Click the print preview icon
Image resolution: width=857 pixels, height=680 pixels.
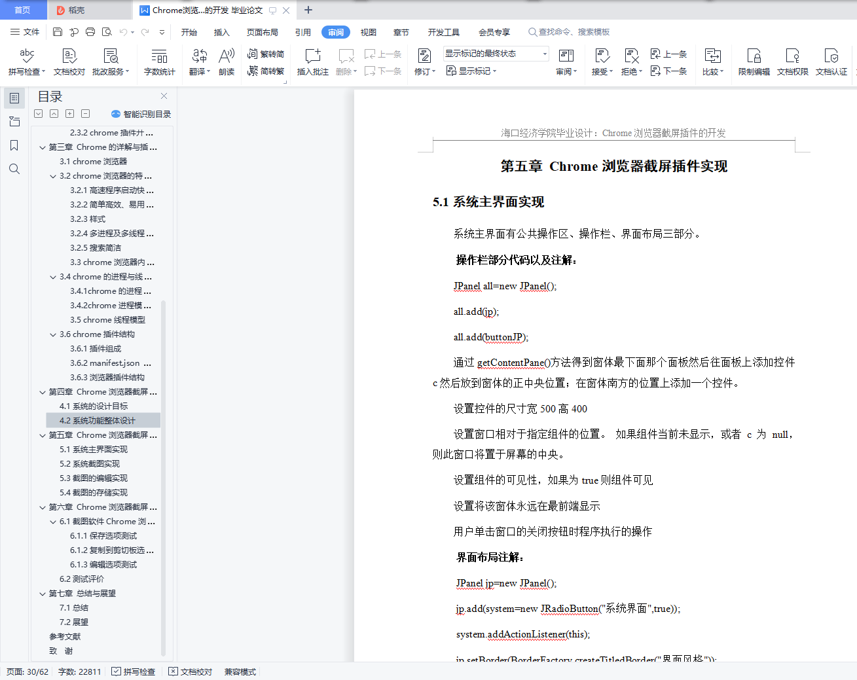coord(107,32)
